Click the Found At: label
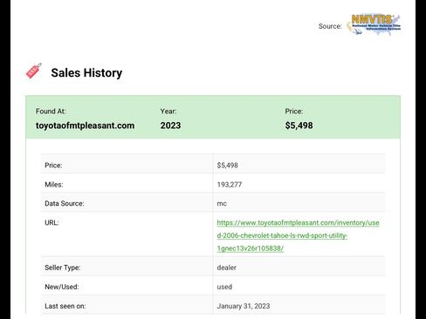Viewport: 426px width, 319px height. (x=51, y=112)
